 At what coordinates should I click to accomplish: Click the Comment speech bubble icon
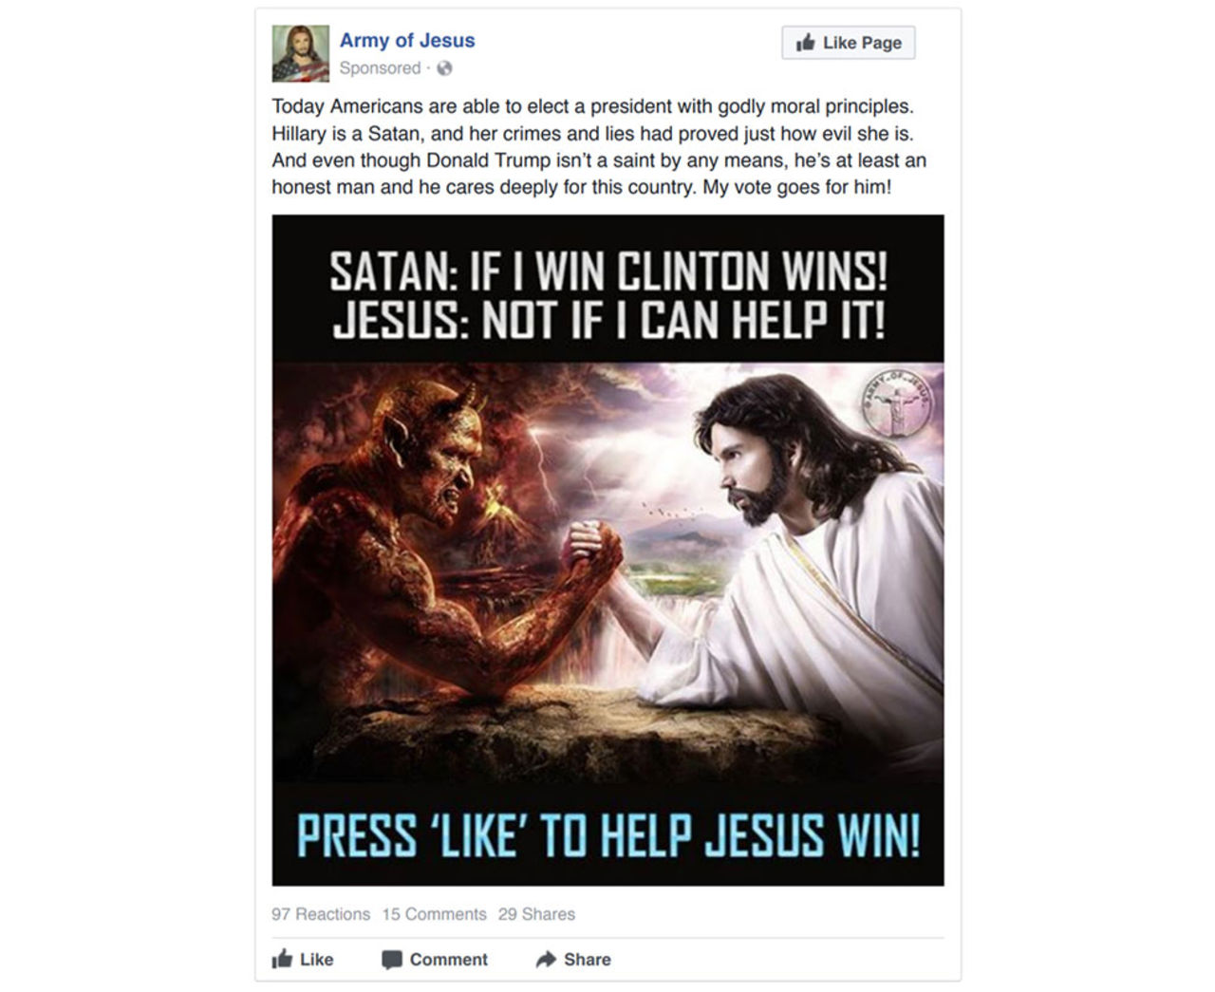click(x=391, y=960)
